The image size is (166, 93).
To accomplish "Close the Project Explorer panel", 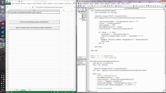I will coord(86,8).
